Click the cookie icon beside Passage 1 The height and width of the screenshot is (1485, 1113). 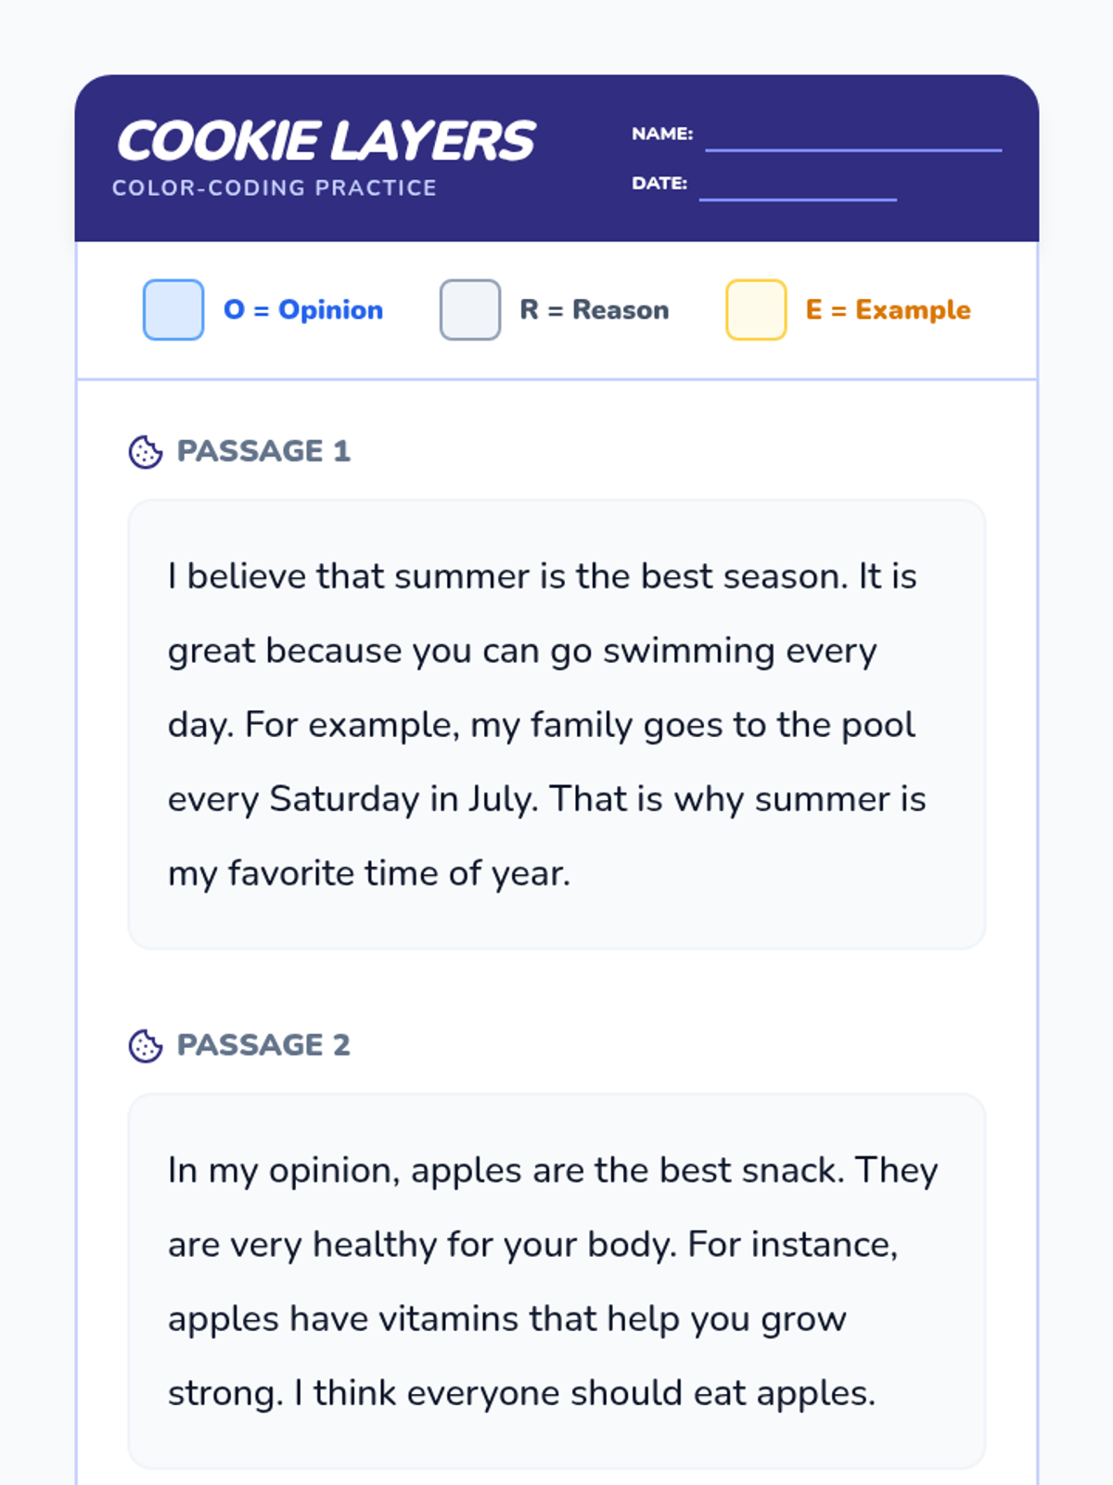(146, 452)
